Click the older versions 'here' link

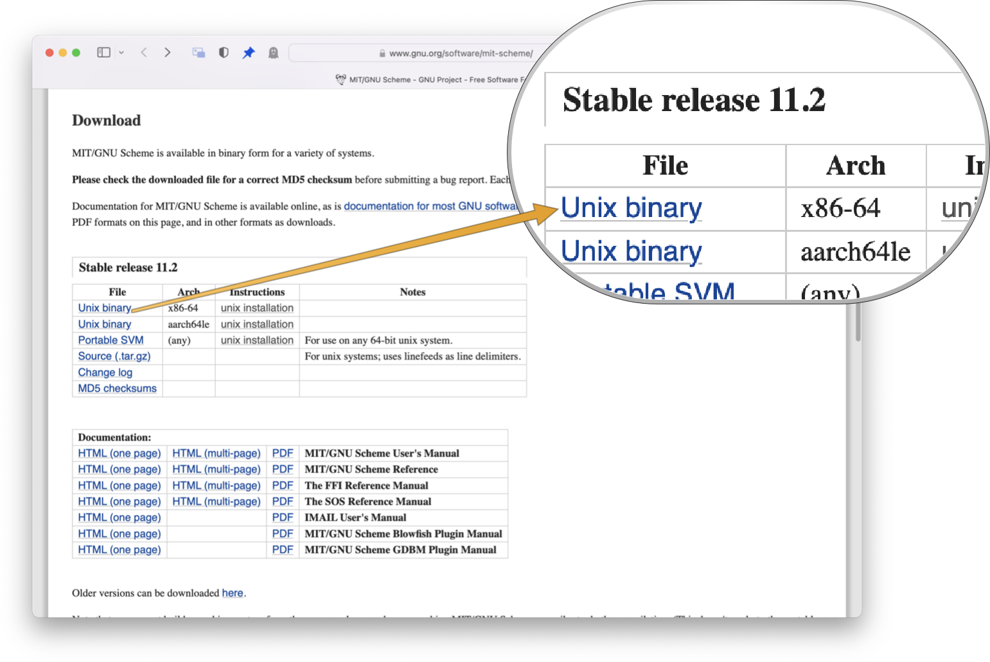tap(233, 593)
